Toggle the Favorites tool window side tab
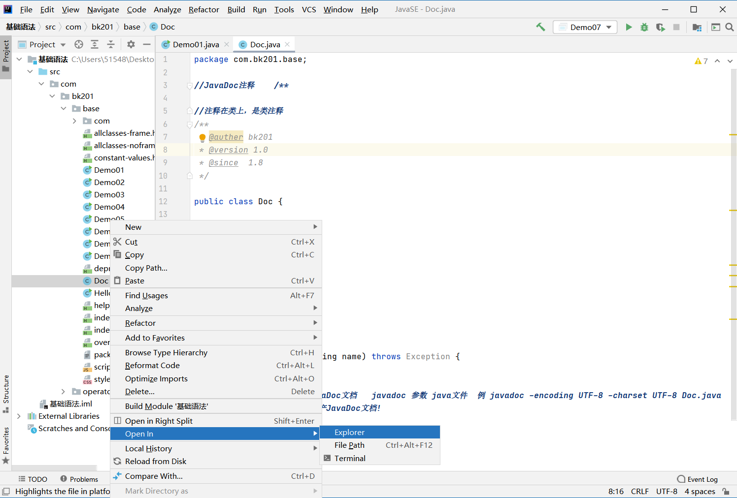The image size is (737, 498). click(x=6, y=445)
